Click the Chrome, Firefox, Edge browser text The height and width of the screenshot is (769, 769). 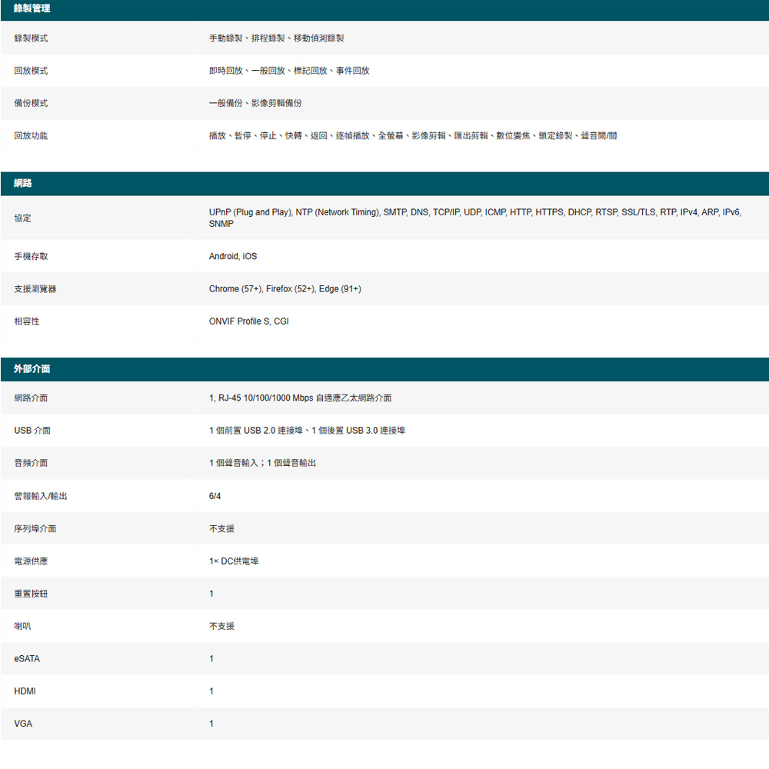point(285,289)
